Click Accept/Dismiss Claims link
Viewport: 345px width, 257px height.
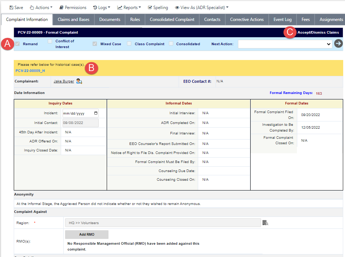point(318,32)
